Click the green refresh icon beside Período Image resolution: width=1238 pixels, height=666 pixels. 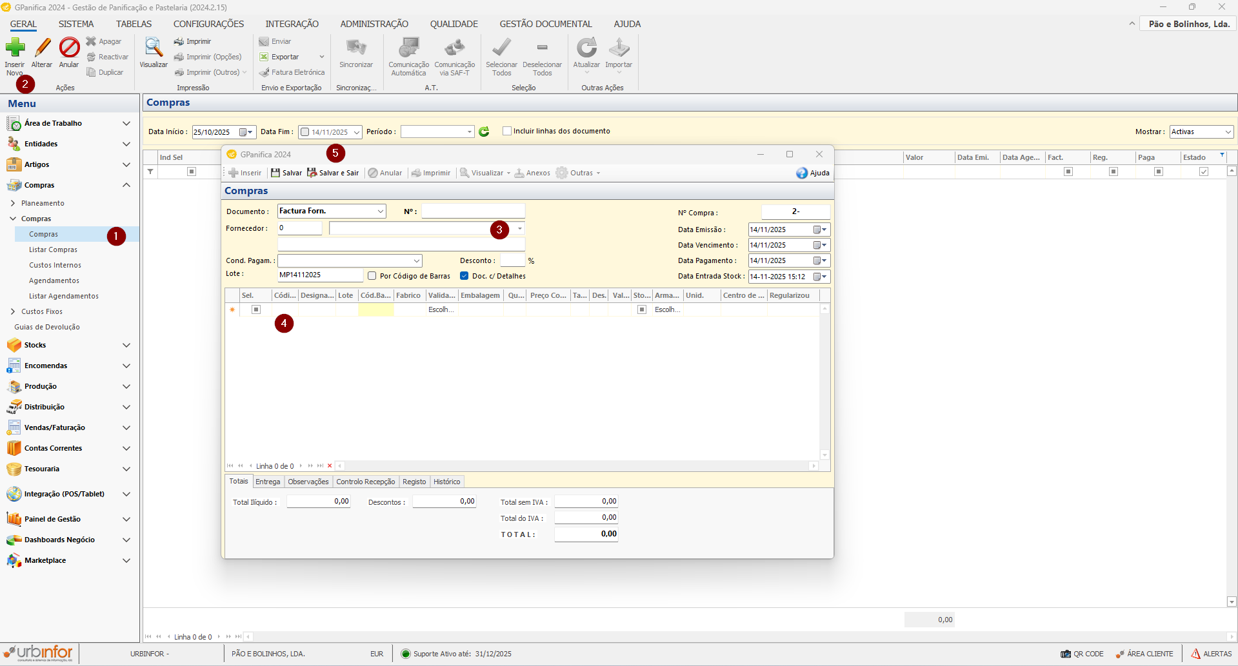click(484, 132)
